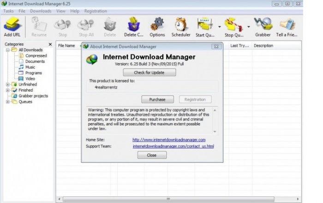The image size is (323, 203).
Task: Click the Close button in About dialog
Action: [x=152, y=155]
